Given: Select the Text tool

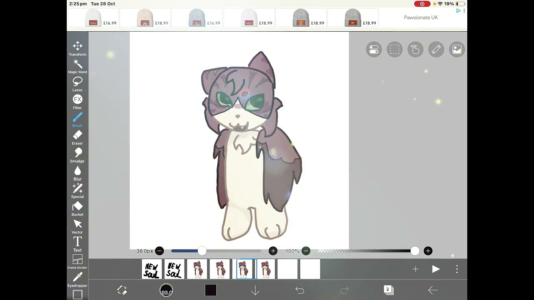Looking at the screenshot, I should (x=78, y=245).
